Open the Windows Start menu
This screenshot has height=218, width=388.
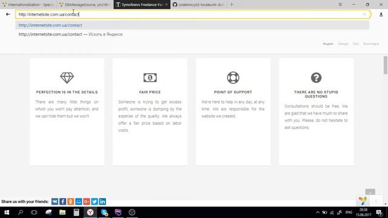pyautogui.click(x=7, y=213)
